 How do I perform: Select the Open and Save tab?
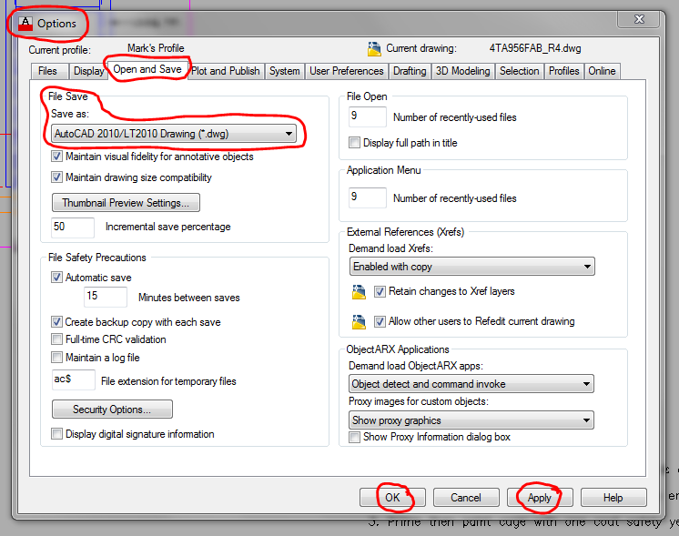pyautogui.click(x=147, y=69)
